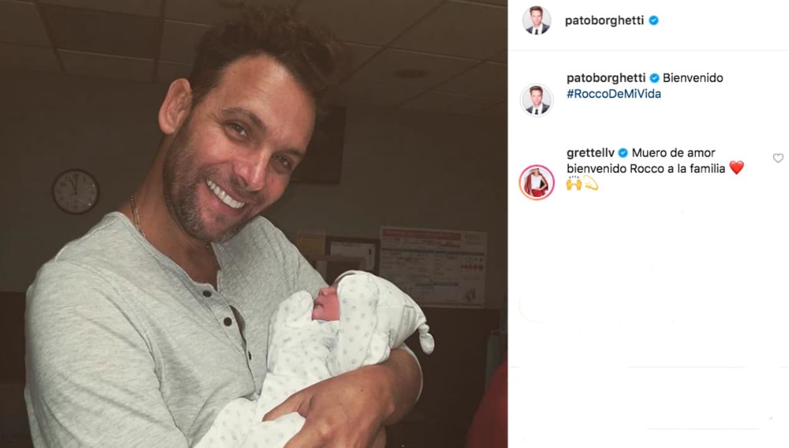Open patoborghetti username in post header
Viewport: 789px width, 448px height.
point(605,20)
